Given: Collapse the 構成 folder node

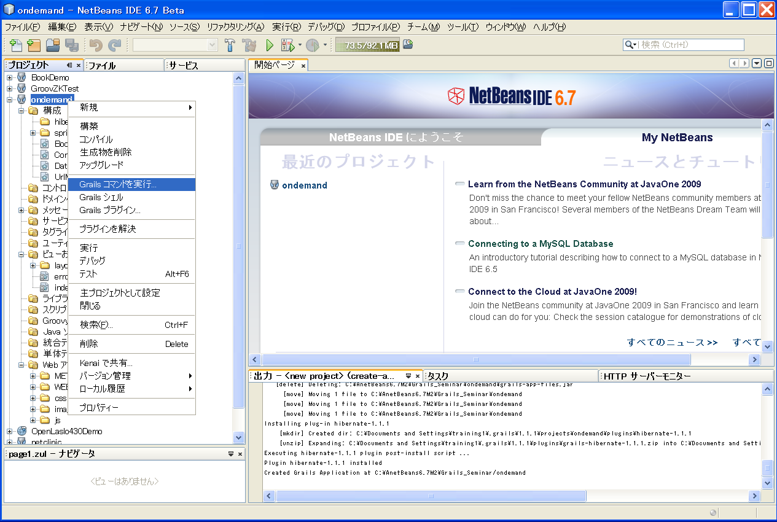Looking at the screenshot, I should click(x=21, y=111).
